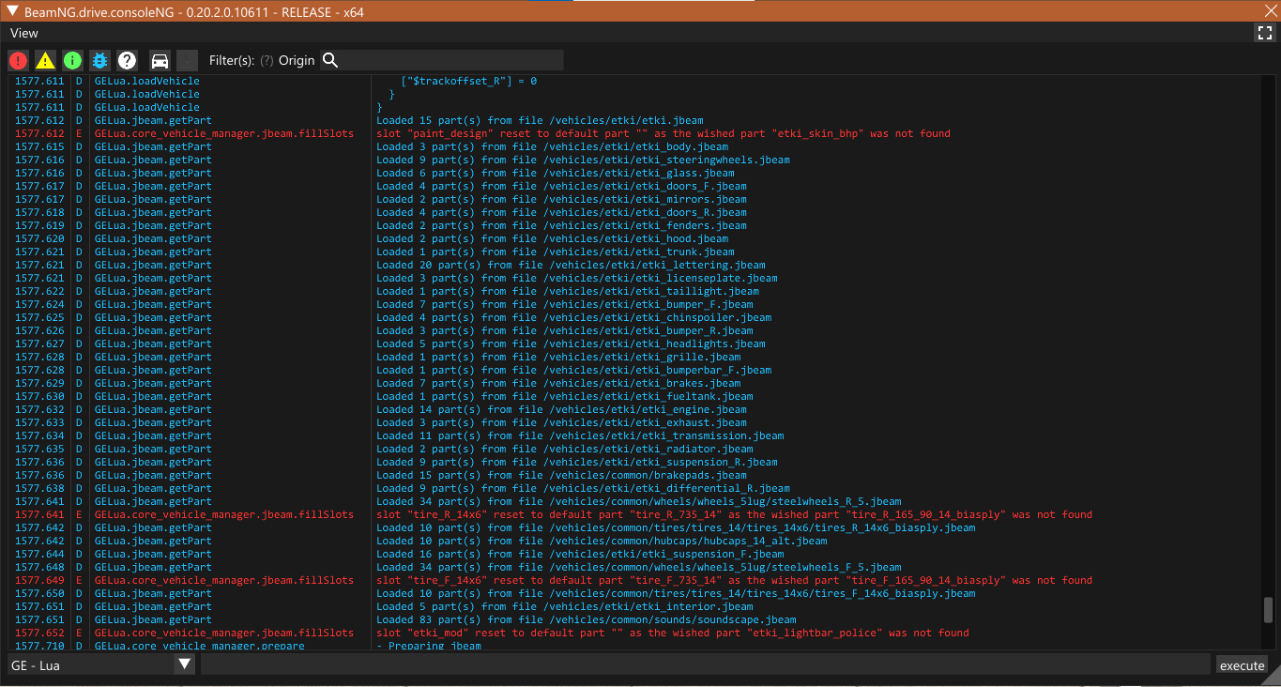This screenshot has height=687, width=1281.
Task: Click the "- Preparing jbeam" log message
Action: pyautogui.click(x=428, y=646)
